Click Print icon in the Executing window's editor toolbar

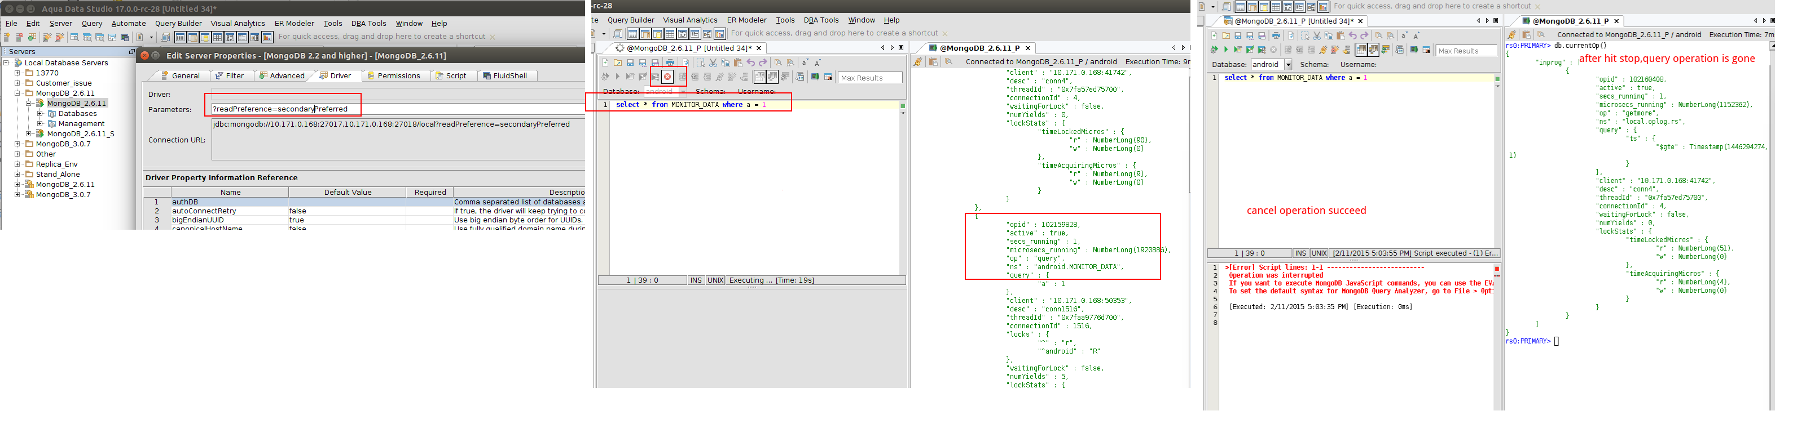tap(670, 63)
